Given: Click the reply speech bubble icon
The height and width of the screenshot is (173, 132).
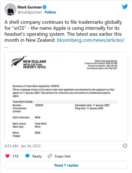Looking at the screenshot, I should 27,156.
